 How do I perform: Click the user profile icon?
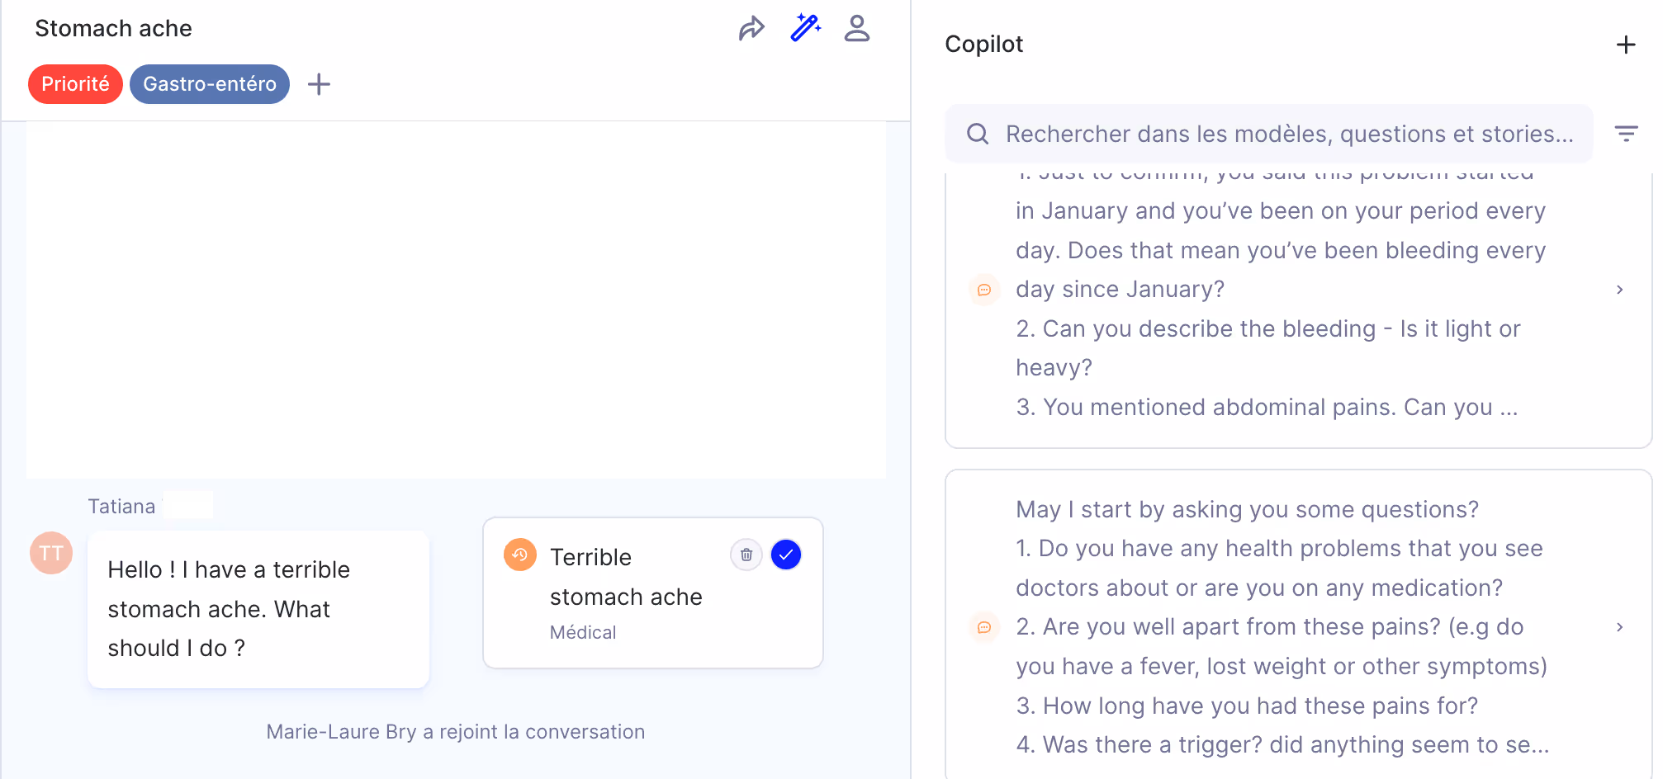[x=857, y=28]
